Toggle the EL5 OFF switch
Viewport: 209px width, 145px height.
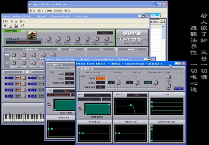(x=41, y=77)
